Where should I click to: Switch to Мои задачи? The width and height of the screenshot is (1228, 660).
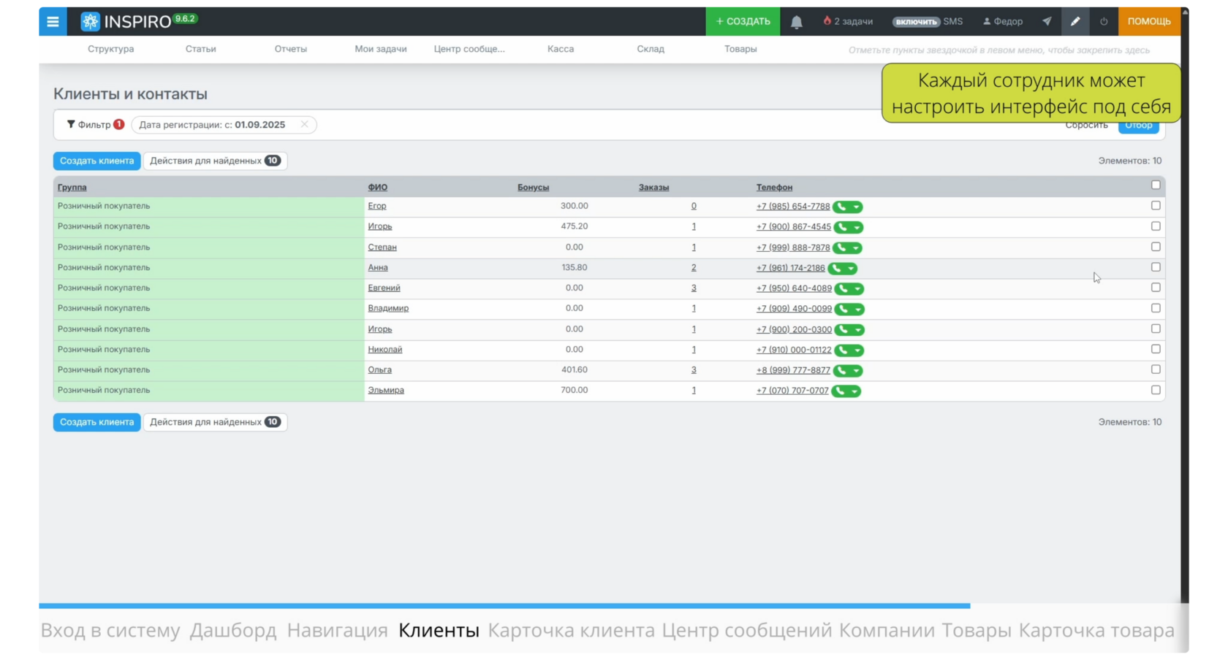pos(381,49)
